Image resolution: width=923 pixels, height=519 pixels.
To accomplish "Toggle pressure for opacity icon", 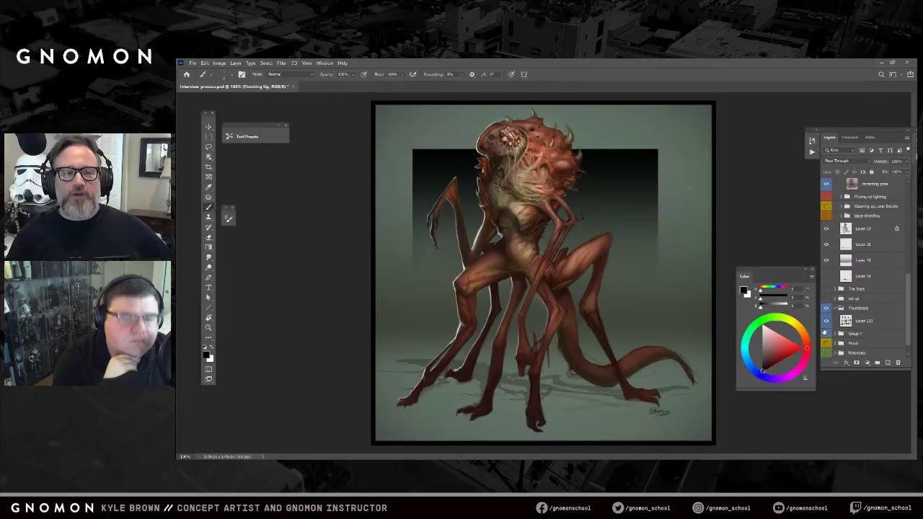I will [x=363, y=74].
